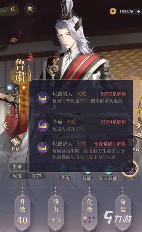142x232 pixels.
Task: Toggle the eye view icon
Action: click(14, 40)
